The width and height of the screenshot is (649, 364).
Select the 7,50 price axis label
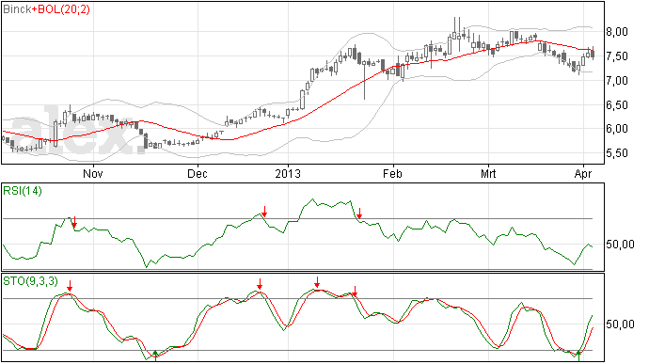click(x=617, y=56)
